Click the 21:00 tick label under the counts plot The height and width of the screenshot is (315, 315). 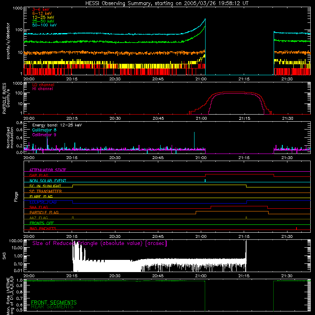[201, 79]
